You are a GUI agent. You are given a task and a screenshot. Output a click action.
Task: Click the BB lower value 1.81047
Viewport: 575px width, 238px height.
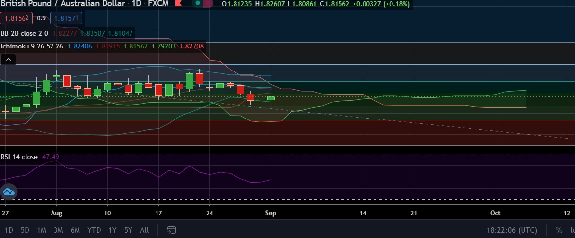[x=121, y=33]
